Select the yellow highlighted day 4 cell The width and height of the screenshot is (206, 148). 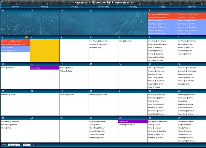(x=44, y=50)
